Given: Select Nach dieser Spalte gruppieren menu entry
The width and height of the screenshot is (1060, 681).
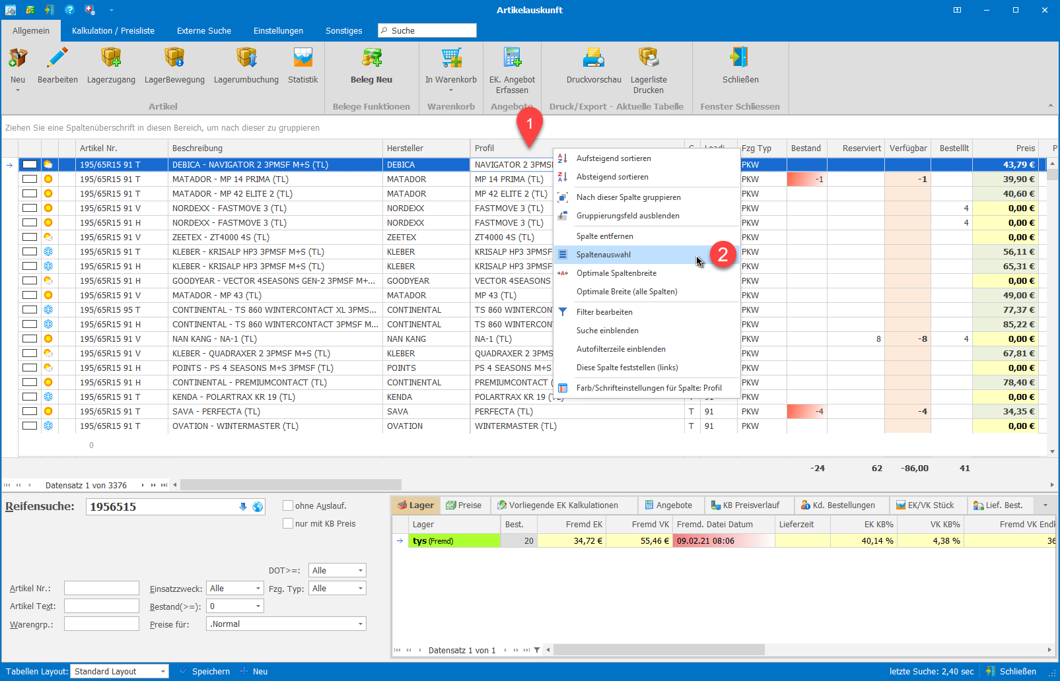Looking at the screenshot, I should click(x=647, y=197).
